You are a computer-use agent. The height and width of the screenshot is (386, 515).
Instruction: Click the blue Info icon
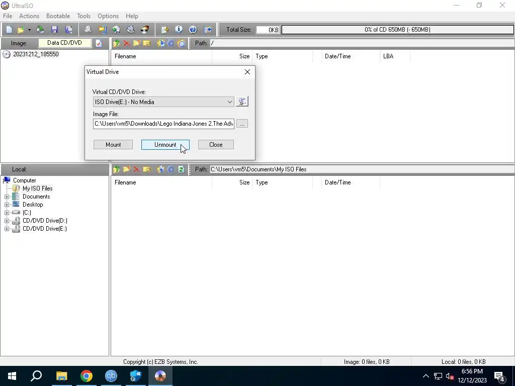[179, 30]
